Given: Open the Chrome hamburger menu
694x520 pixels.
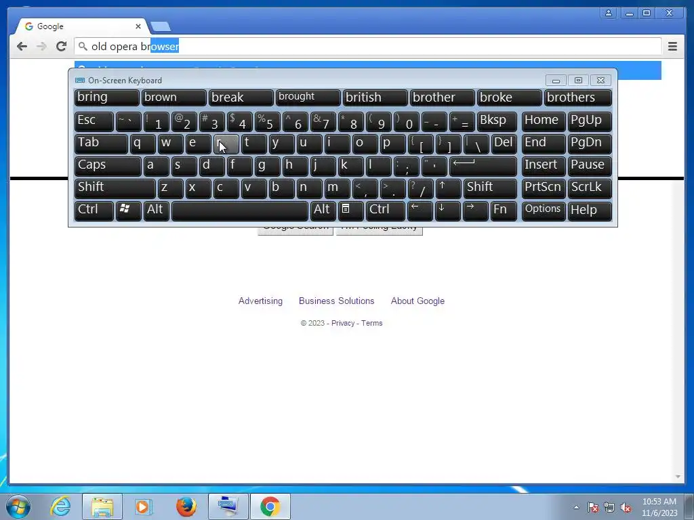Looking at the screenshot, I should click(672, 46).
